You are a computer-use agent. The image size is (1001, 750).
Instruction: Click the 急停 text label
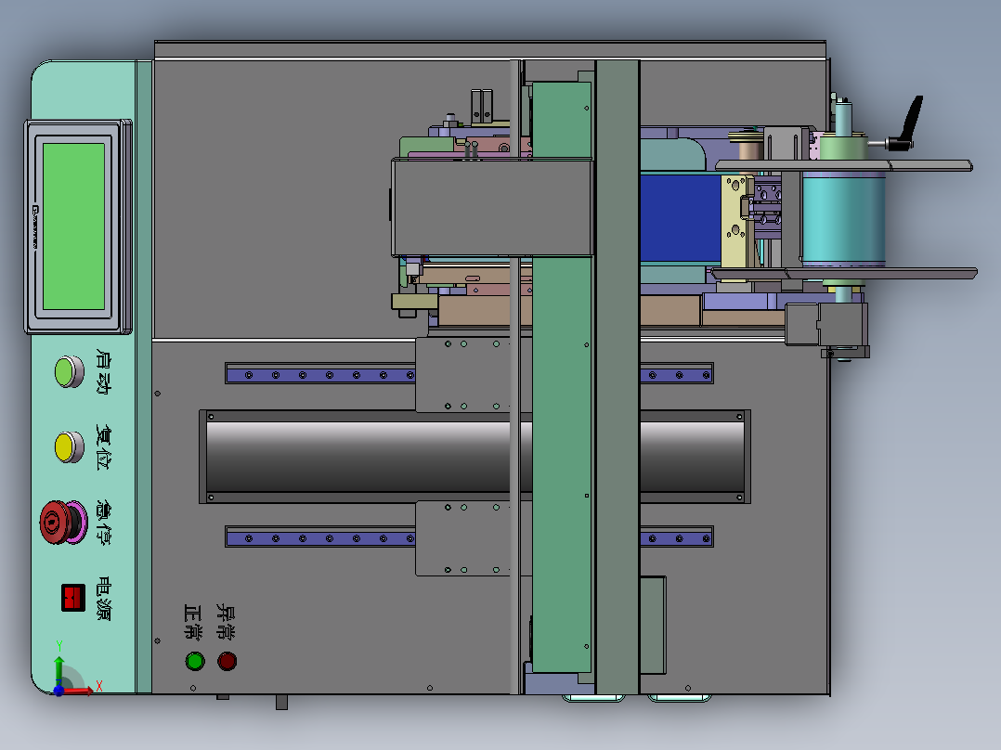click(x=103, y=523)
